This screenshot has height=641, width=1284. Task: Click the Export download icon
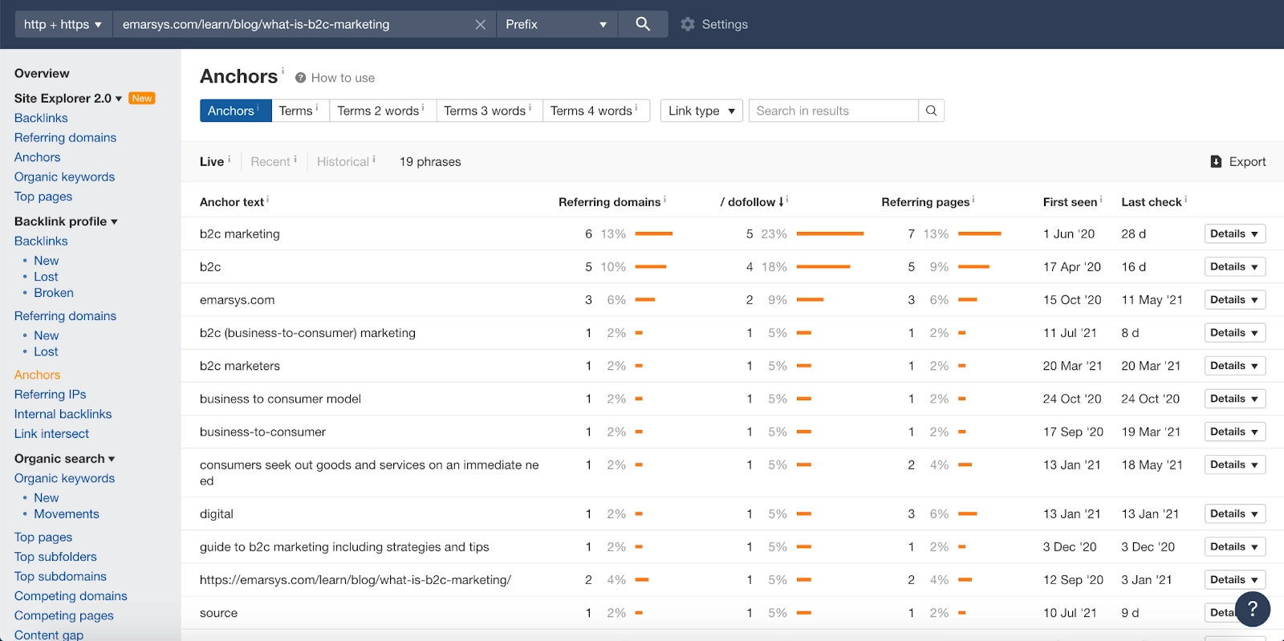coord(1216,161)
